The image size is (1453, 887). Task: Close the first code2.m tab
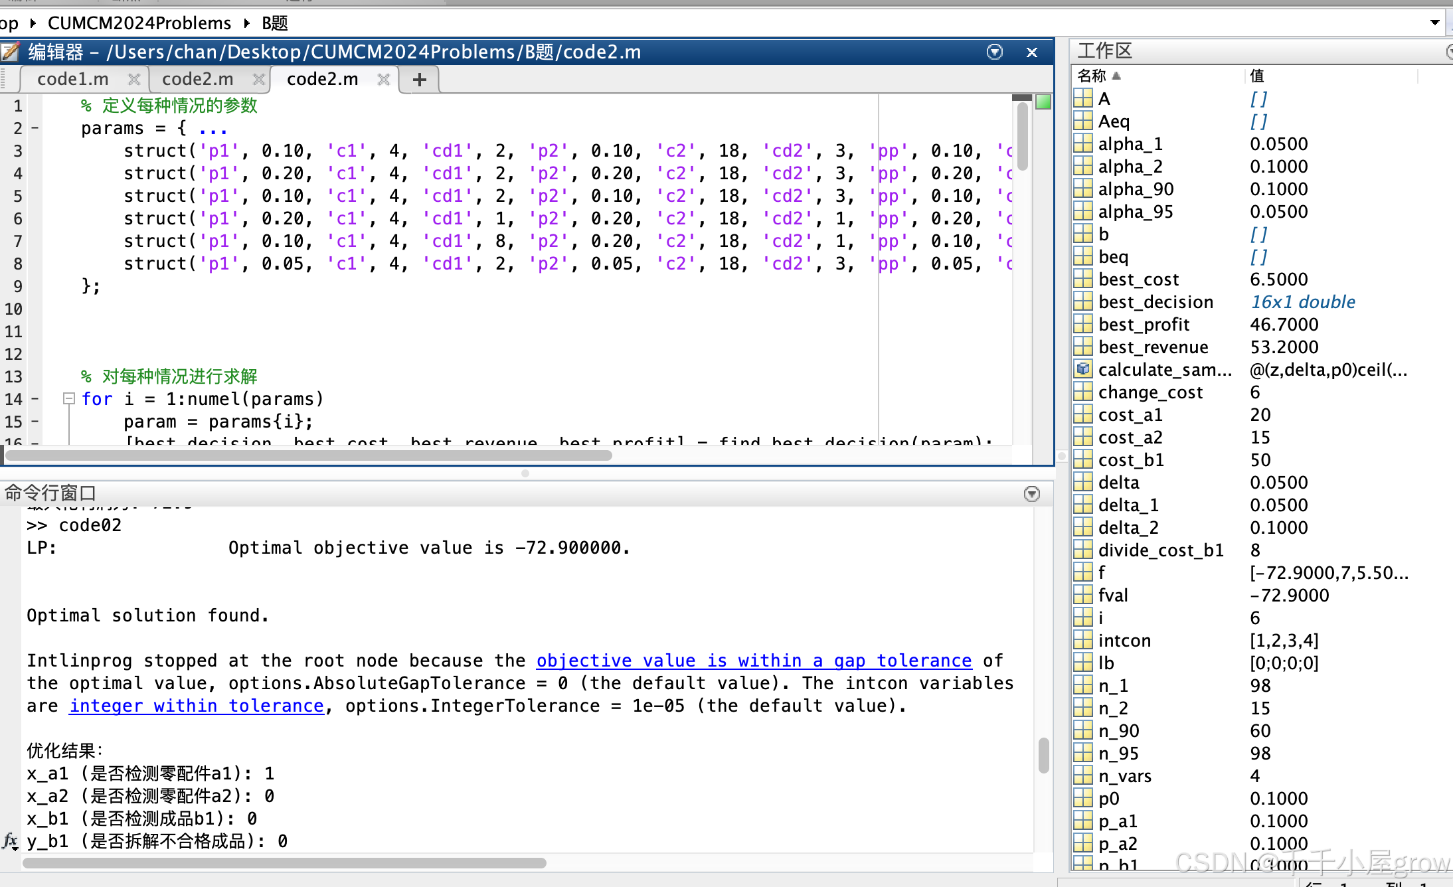pos(259,80)
